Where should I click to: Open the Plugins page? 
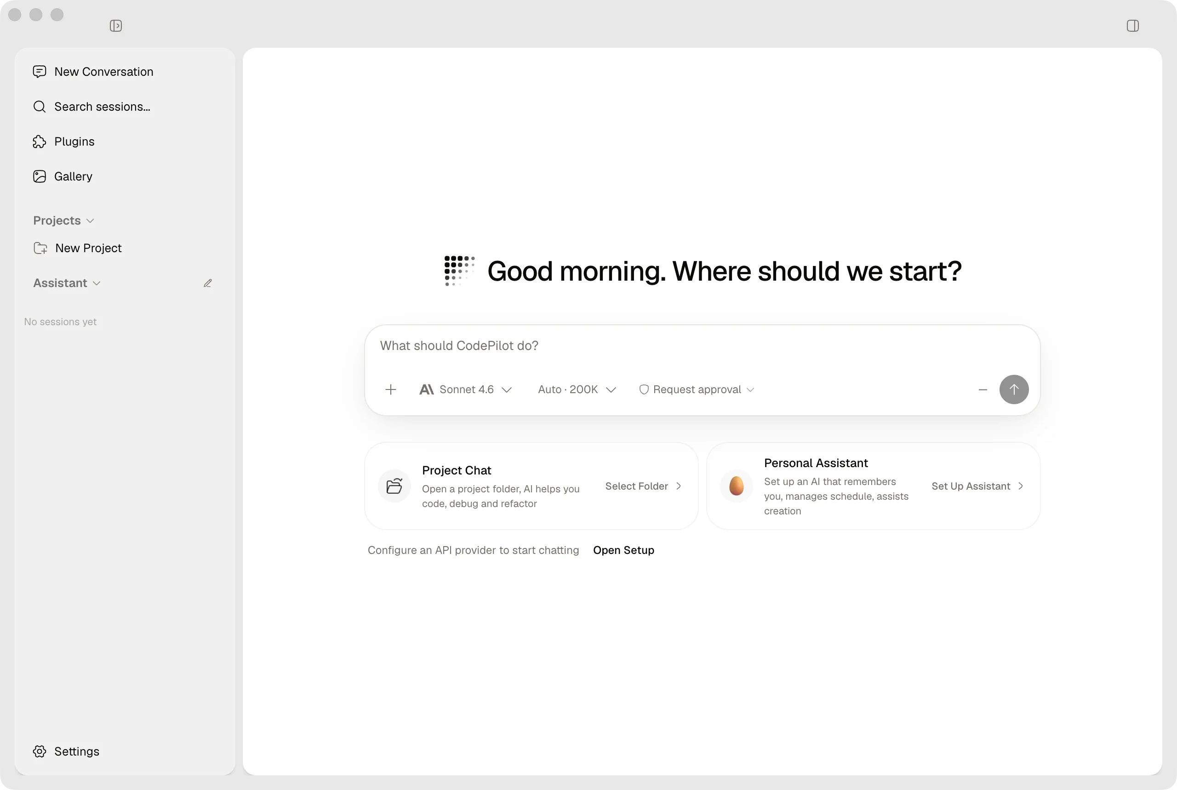[x=125, y=141]
